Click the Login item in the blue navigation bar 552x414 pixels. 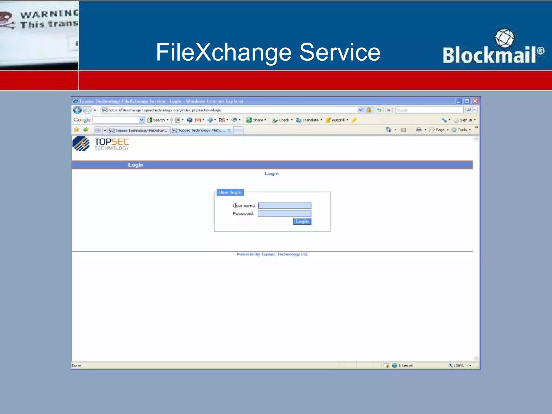[x=136, y=165]
